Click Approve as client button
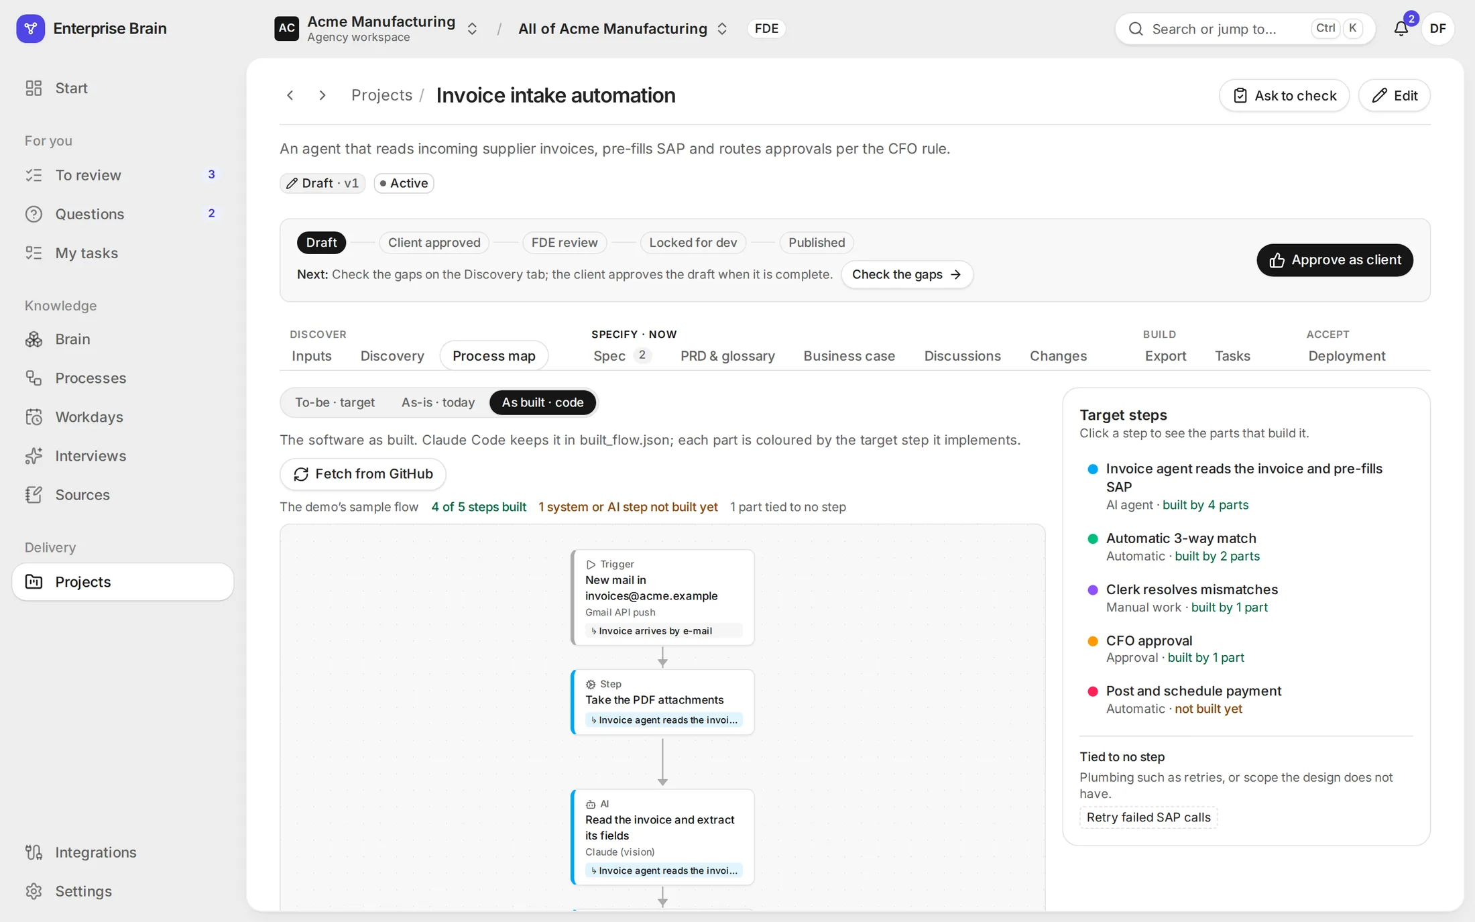The height and width of the screenshot is (922, 1475). point(1334,260)
